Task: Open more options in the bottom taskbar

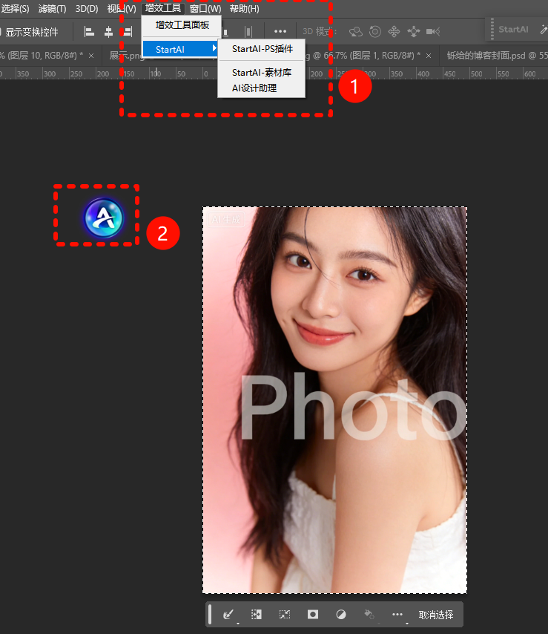Action: 397,615
